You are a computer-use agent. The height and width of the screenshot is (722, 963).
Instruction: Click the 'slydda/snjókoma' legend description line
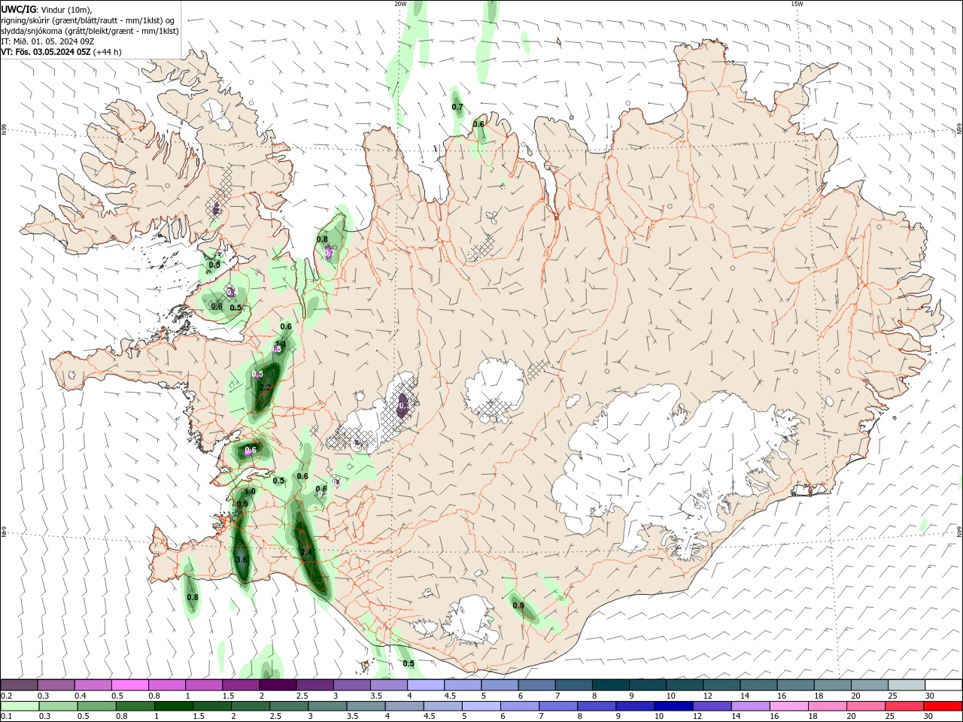(x=90, y=31)
